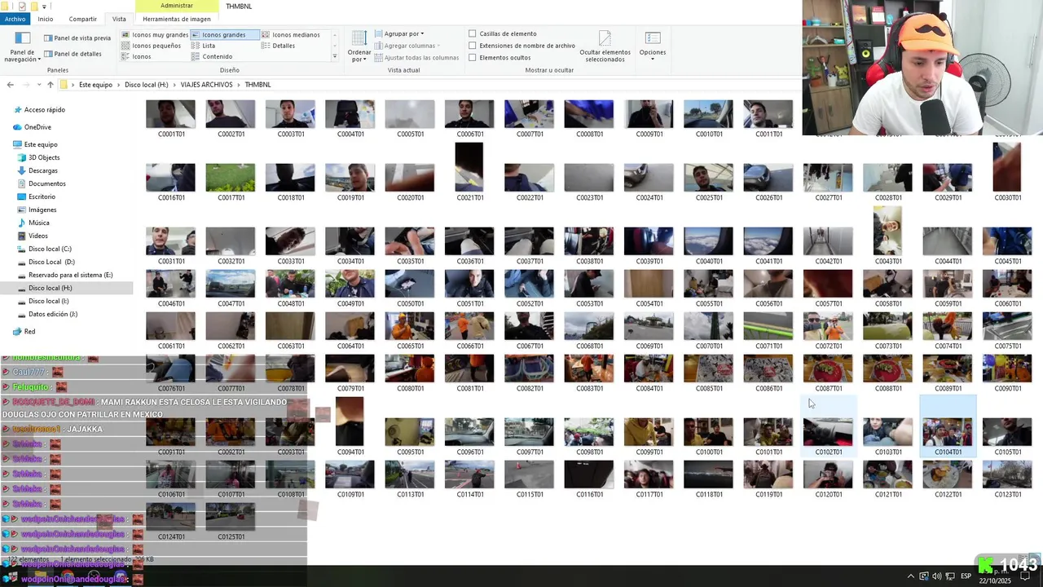Viewport: 1043px width, 587px height.
Task: Open OneDrive in navigation pane
Action: point(33,127)
